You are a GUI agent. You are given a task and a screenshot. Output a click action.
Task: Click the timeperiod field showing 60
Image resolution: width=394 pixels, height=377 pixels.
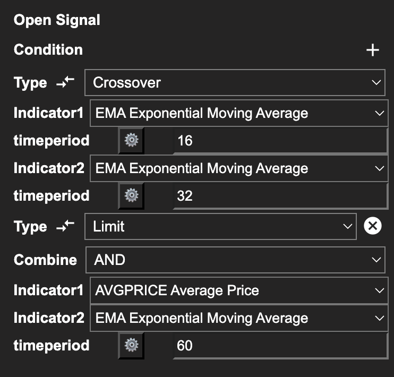pos(280,346)
